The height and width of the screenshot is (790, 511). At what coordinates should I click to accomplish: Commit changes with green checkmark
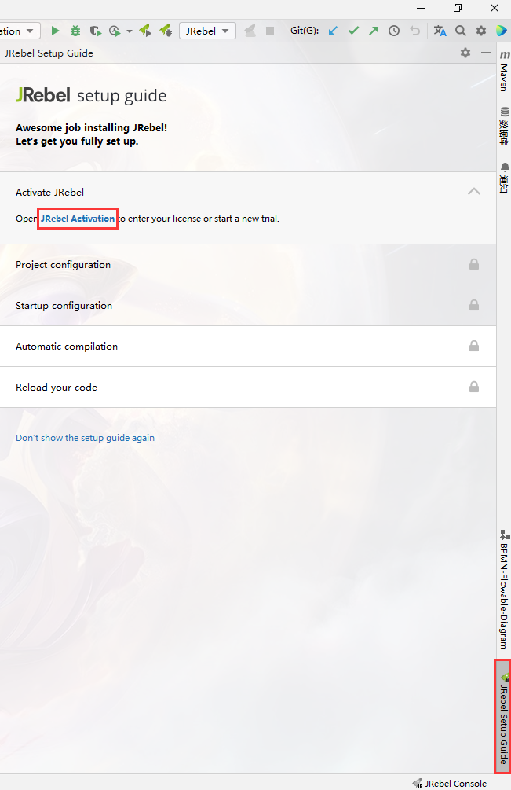point(353,31)
